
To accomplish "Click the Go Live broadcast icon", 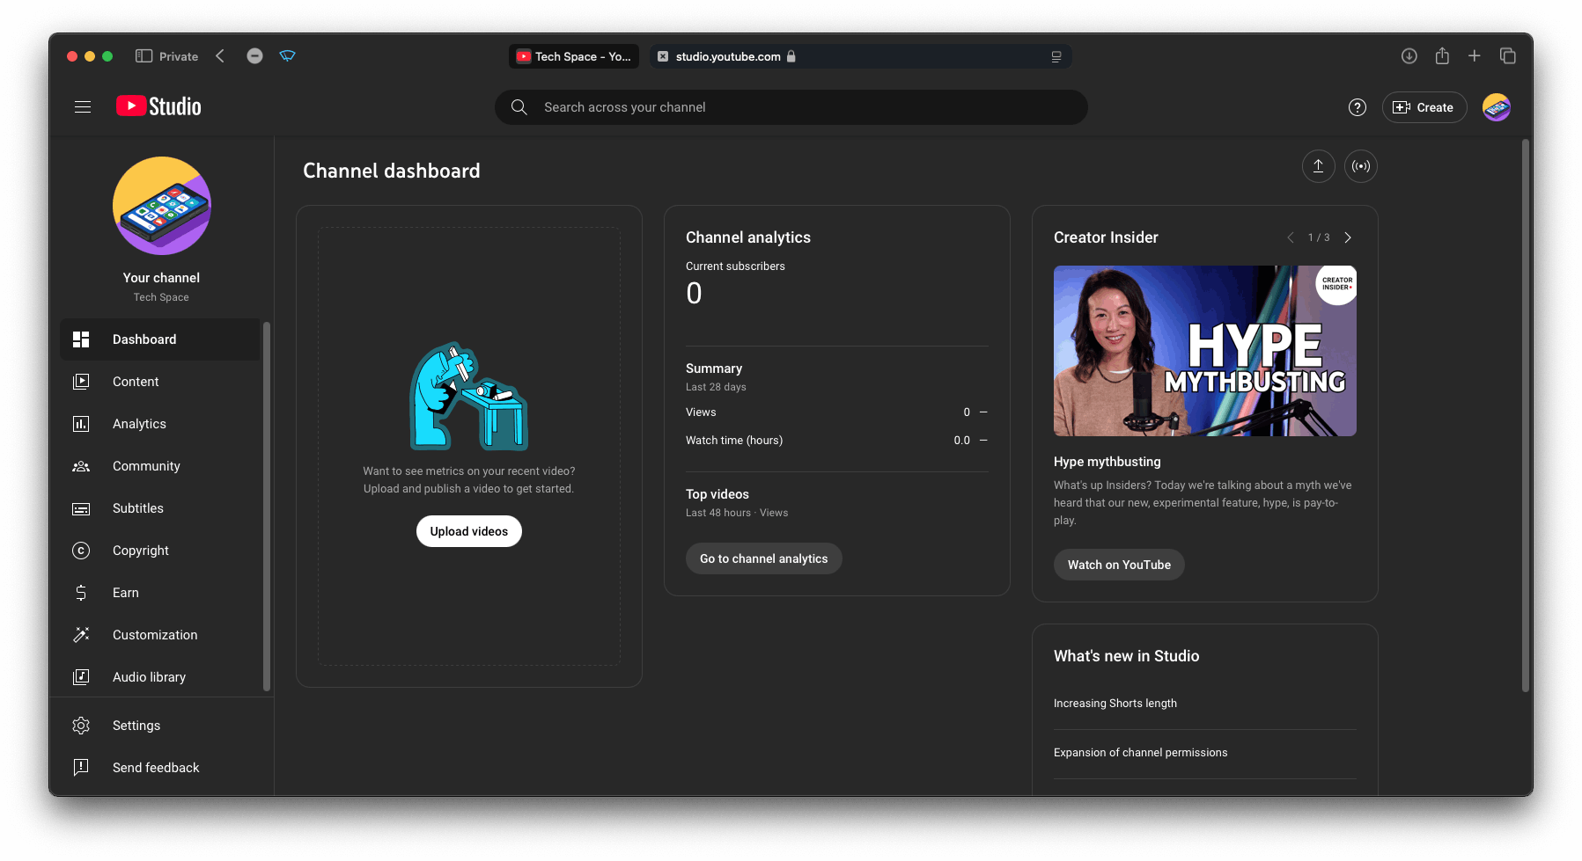I will 1361,166.
